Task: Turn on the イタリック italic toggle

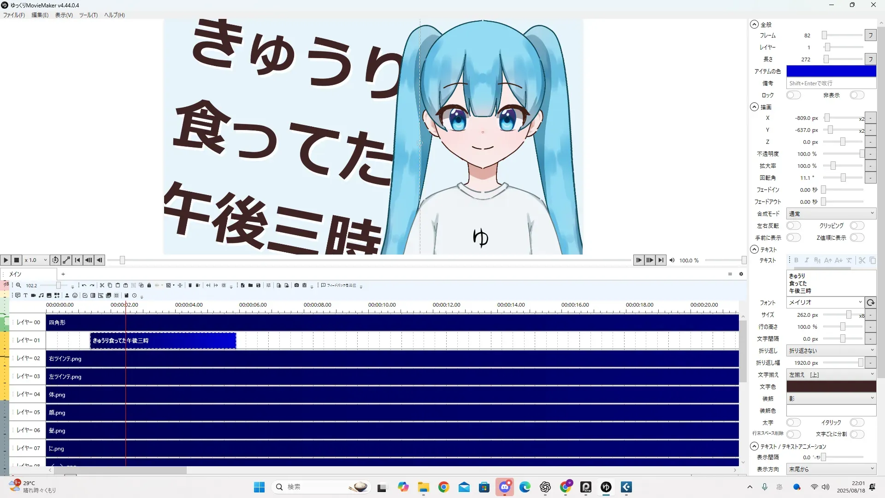Action: (856, 422)
